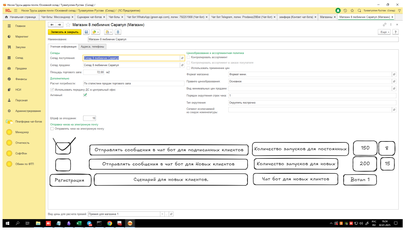Open the Формат магазина selection button
The image size is (405, 230).
394,74
